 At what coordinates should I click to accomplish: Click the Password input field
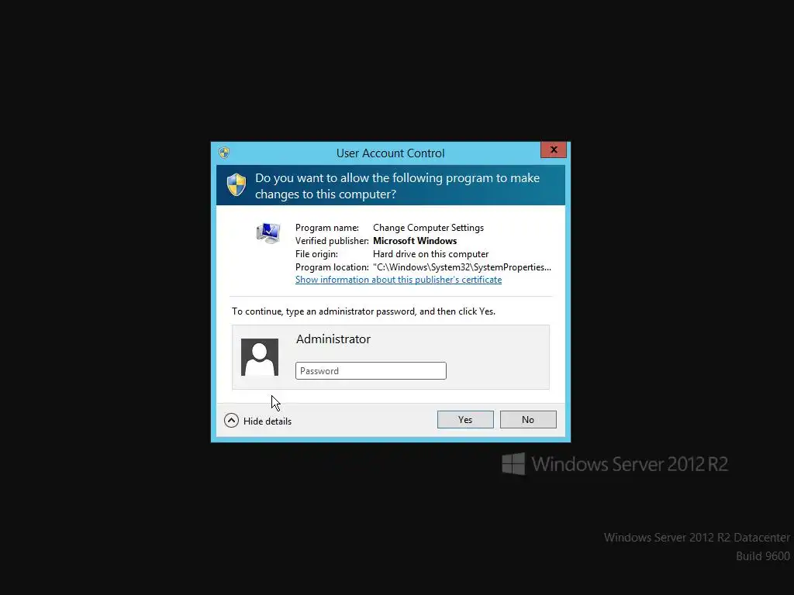[371, 371]
